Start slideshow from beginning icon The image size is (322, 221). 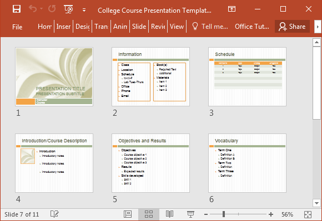pyautogui.click(x=69, y=9)
